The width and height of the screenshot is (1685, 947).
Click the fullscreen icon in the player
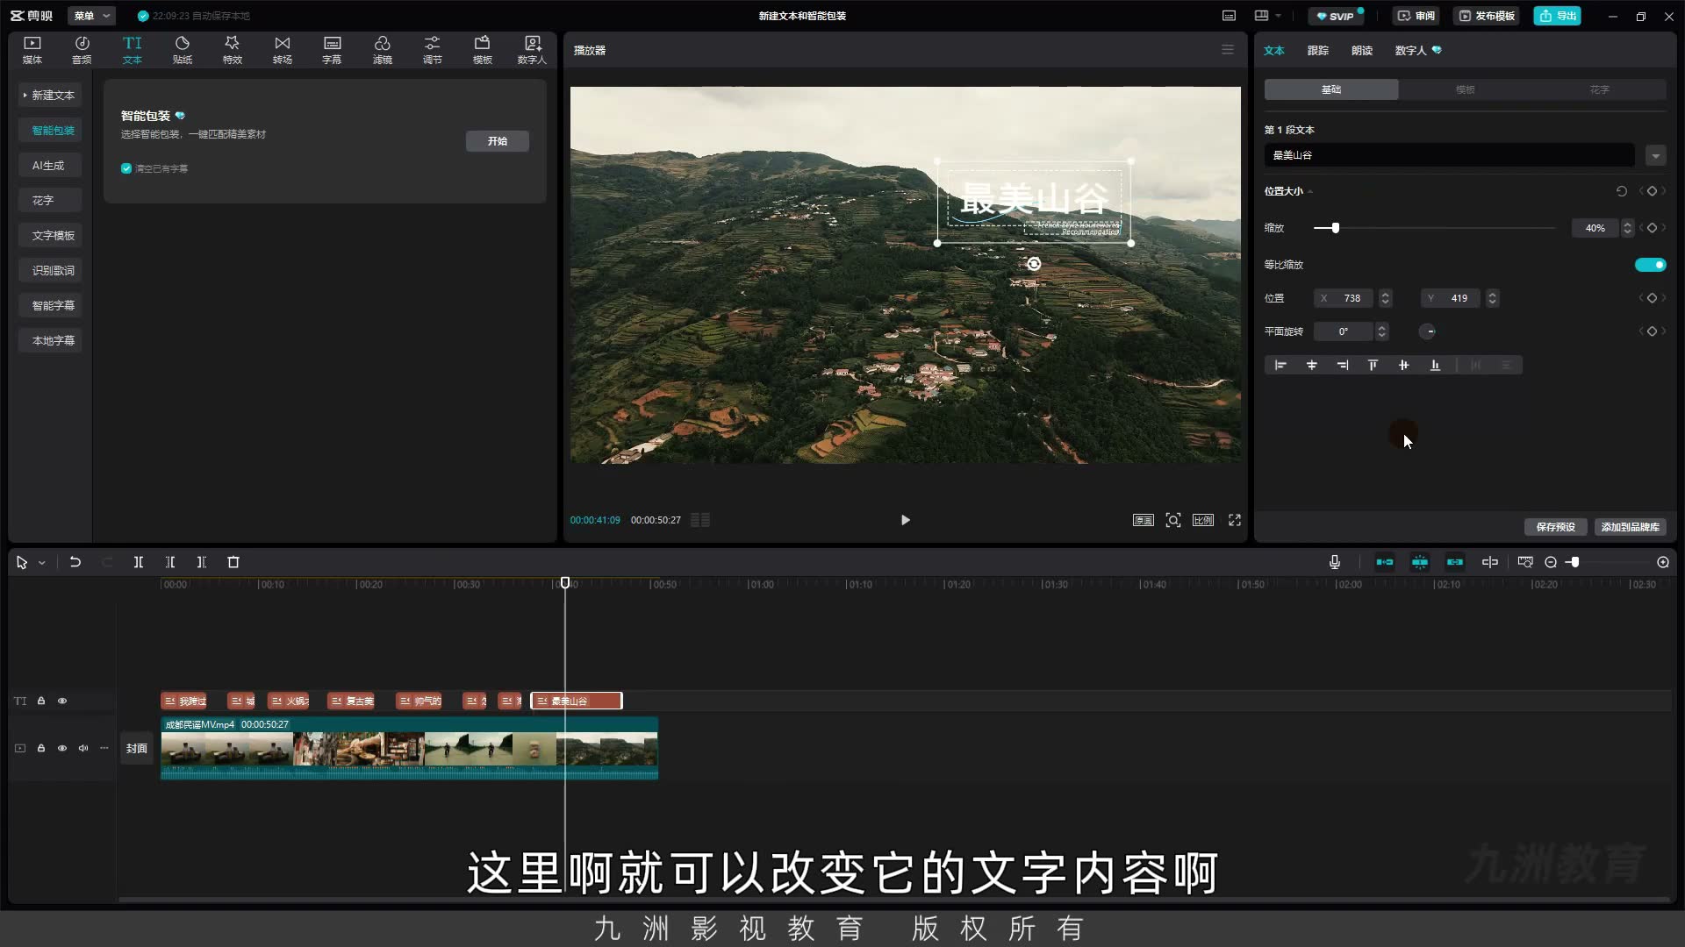click(1235, 520)
